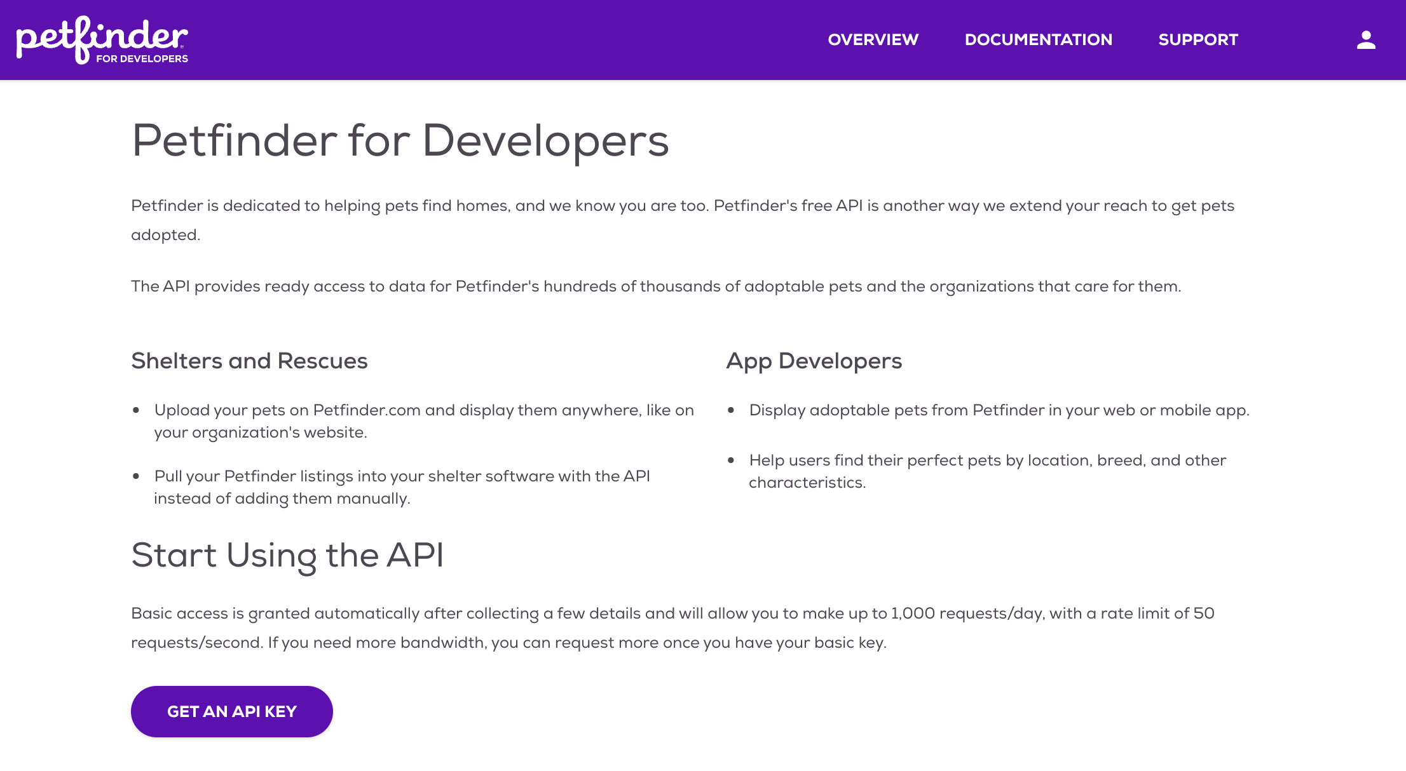Click the 'Petfinder for Developers' main heading
The width and height of the screenshot is (1406, 771).
[400, 140]
